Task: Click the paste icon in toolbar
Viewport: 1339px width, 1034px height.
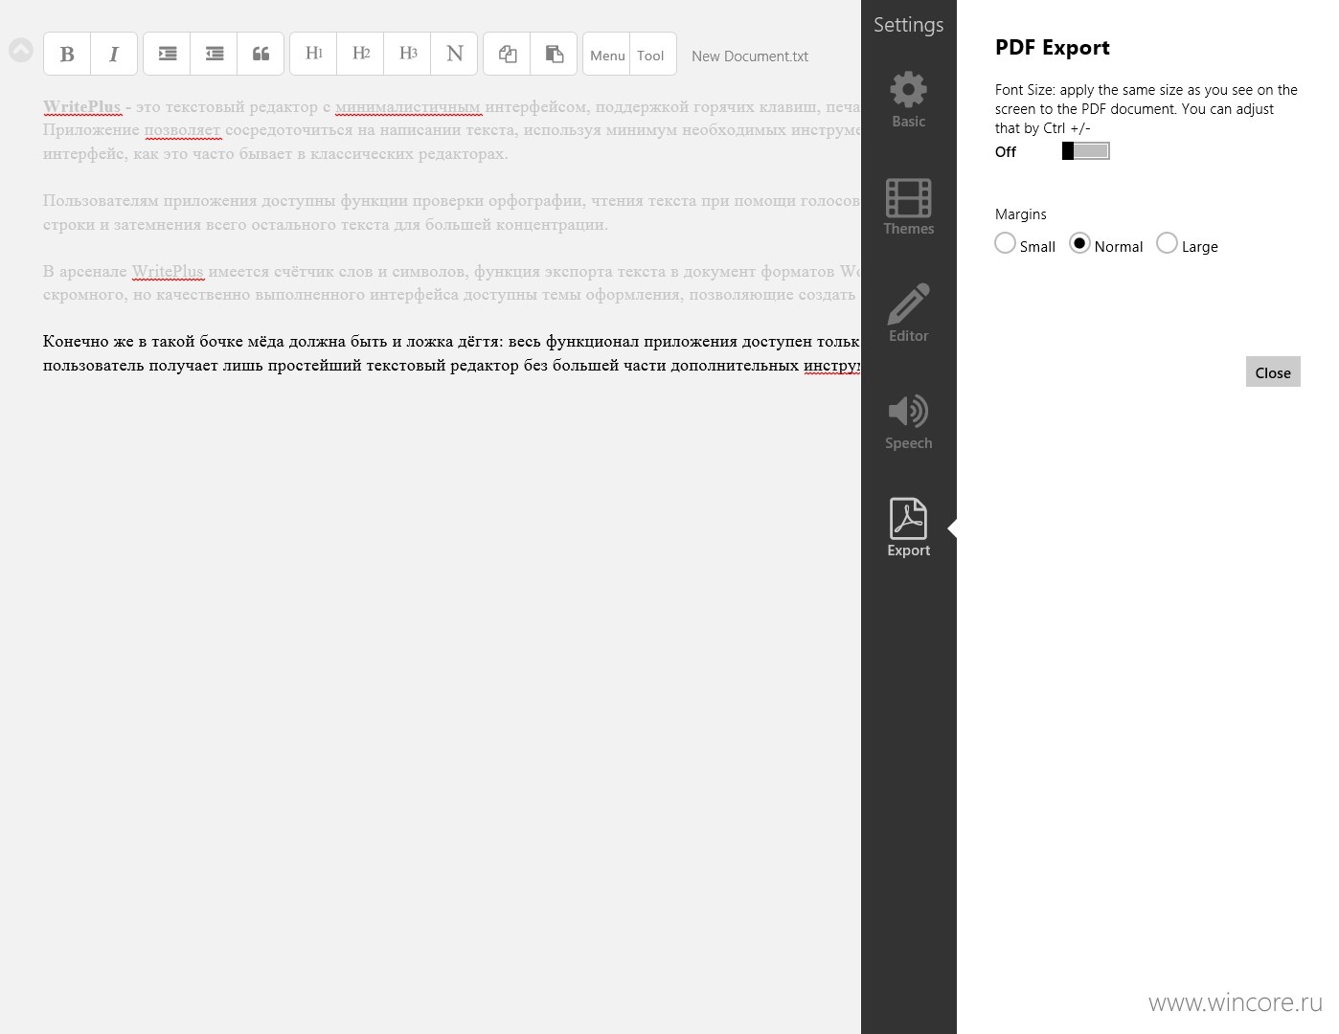Action: [555, 54]
